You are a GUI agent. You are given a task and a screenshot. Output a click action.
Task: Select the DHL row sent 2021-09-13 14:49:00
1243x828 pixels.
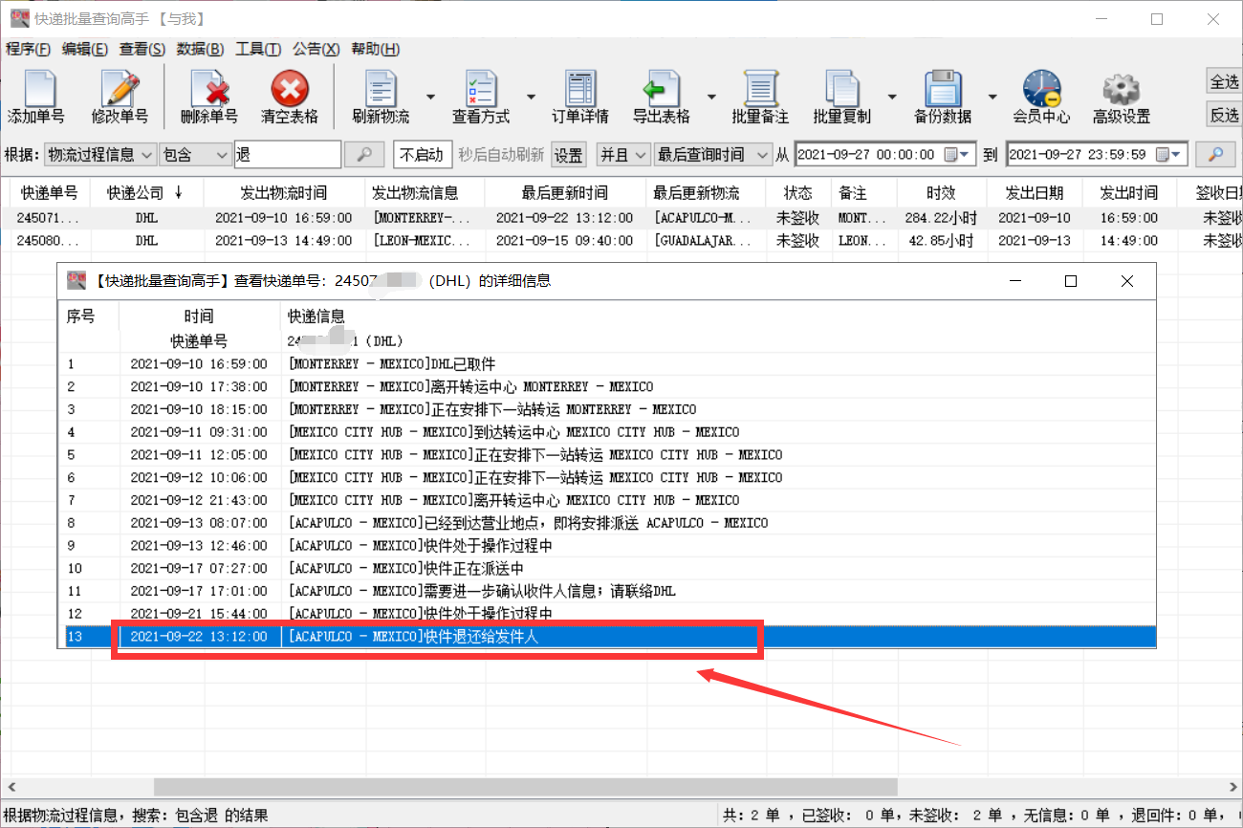[x=621, y=241]
